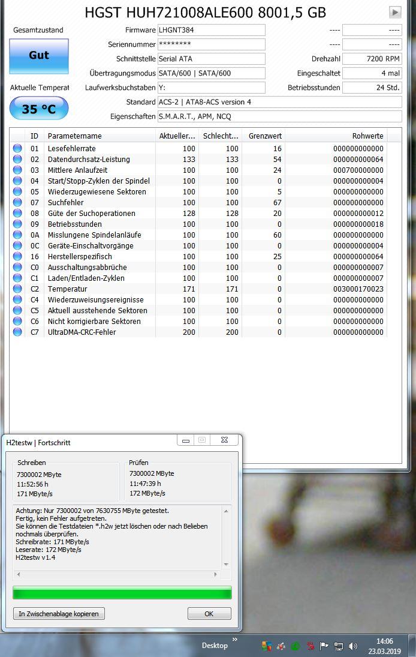Click the Seriennummer field
This screenshot has height=657, width=416.
pyautogui.click(x=212, y=44)
